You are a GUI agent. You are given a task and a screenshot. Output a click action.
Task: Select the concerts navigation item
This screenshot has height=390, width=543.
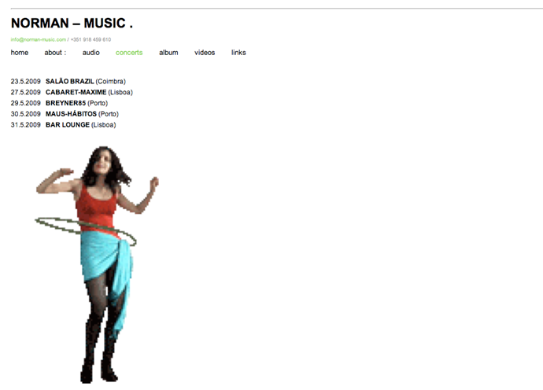[x=129, y=53]
